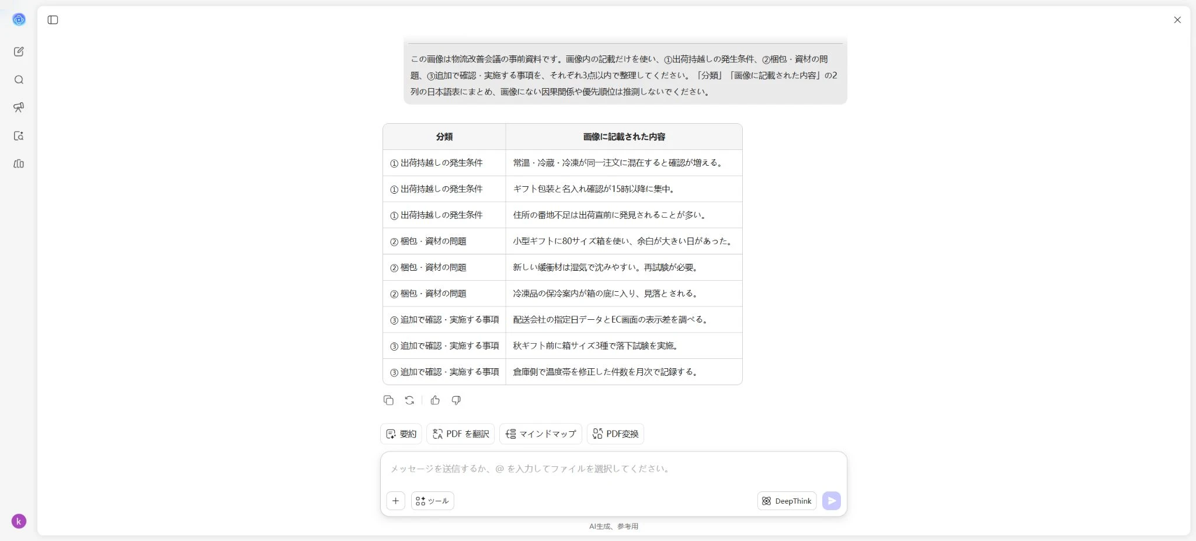The width and height of the screenshot is (1196, 541).
Task: Open the library books sidebar icon
Action: 19,164
